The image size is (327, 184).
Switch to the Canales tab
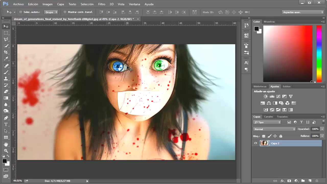pyautogui.click(x=268, y=117)
